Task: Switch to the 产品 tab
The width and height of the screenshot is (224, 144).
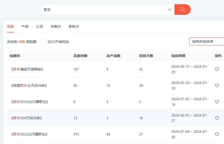Action: 25,26
